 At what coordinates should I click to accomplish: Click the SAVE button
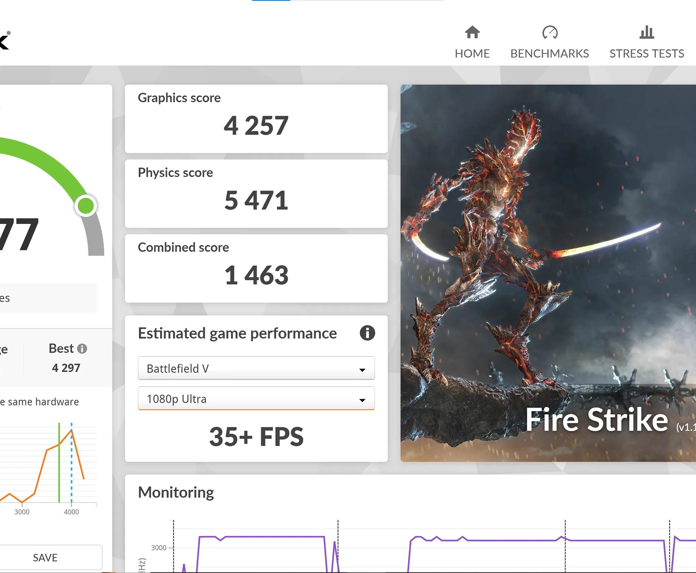pos(45,557)
